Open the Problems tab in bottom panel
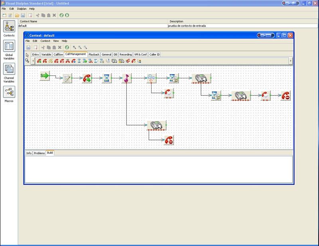Viewport: 319px width, 246px height. [39, 153]
